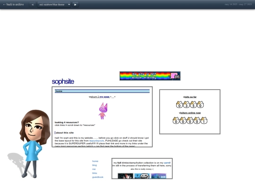The width and height of the screenshot is (255, 191).
Task: Click the 'also this is really messy' text
Action: (142, 169)
